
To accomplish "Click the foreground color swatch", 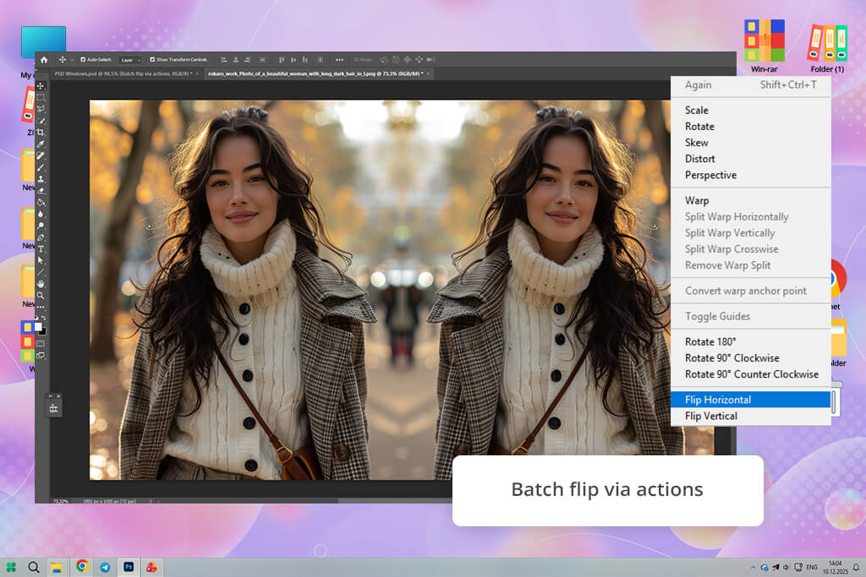I will click(x=37, y=327).
